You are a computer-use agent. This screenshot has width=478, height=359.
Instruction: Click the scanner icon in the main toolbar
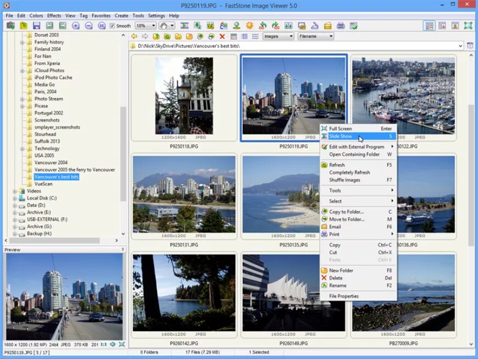(x=315, y=26)
